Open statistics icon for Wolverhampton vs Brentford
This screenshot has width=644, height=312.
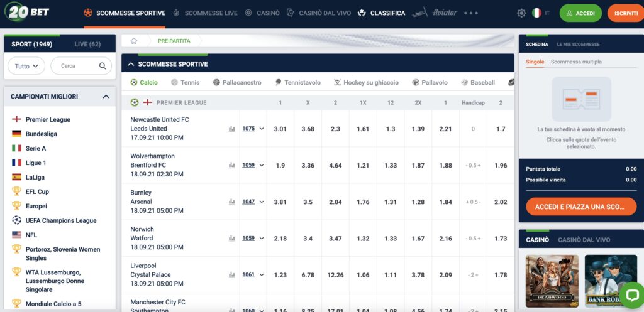[231, 165]
